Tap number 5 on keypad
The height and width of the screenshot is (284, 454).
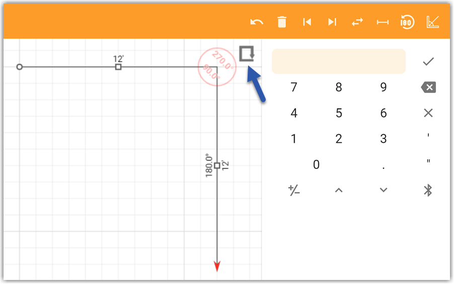339,113
